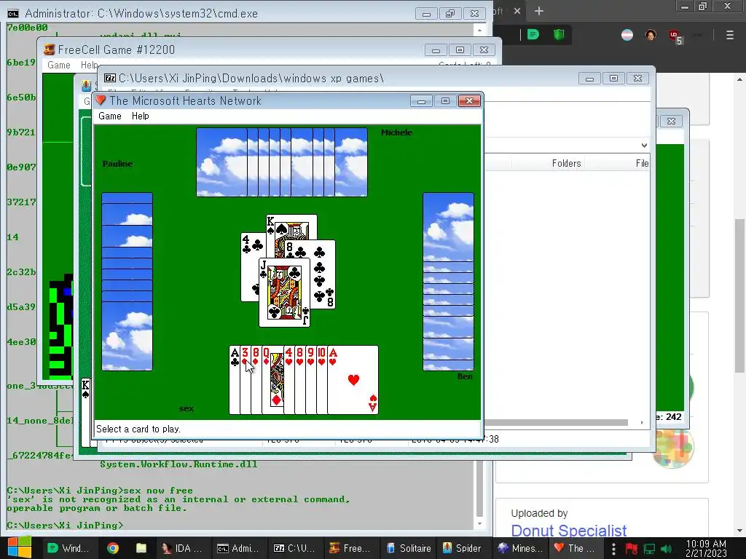This screenshot has height=559, width=746.
Task: Play the 3 of Diamonds card
Action: (246, 379)
